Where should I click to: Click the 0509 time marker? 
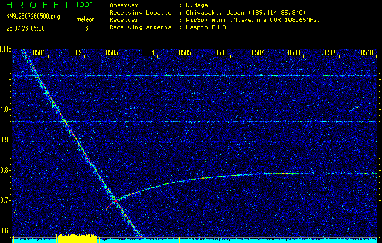[x=330, y=53]
